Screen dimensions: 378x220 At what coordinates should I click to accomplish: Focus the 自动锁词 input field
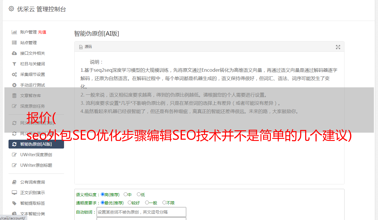click(x=141, y=212)
